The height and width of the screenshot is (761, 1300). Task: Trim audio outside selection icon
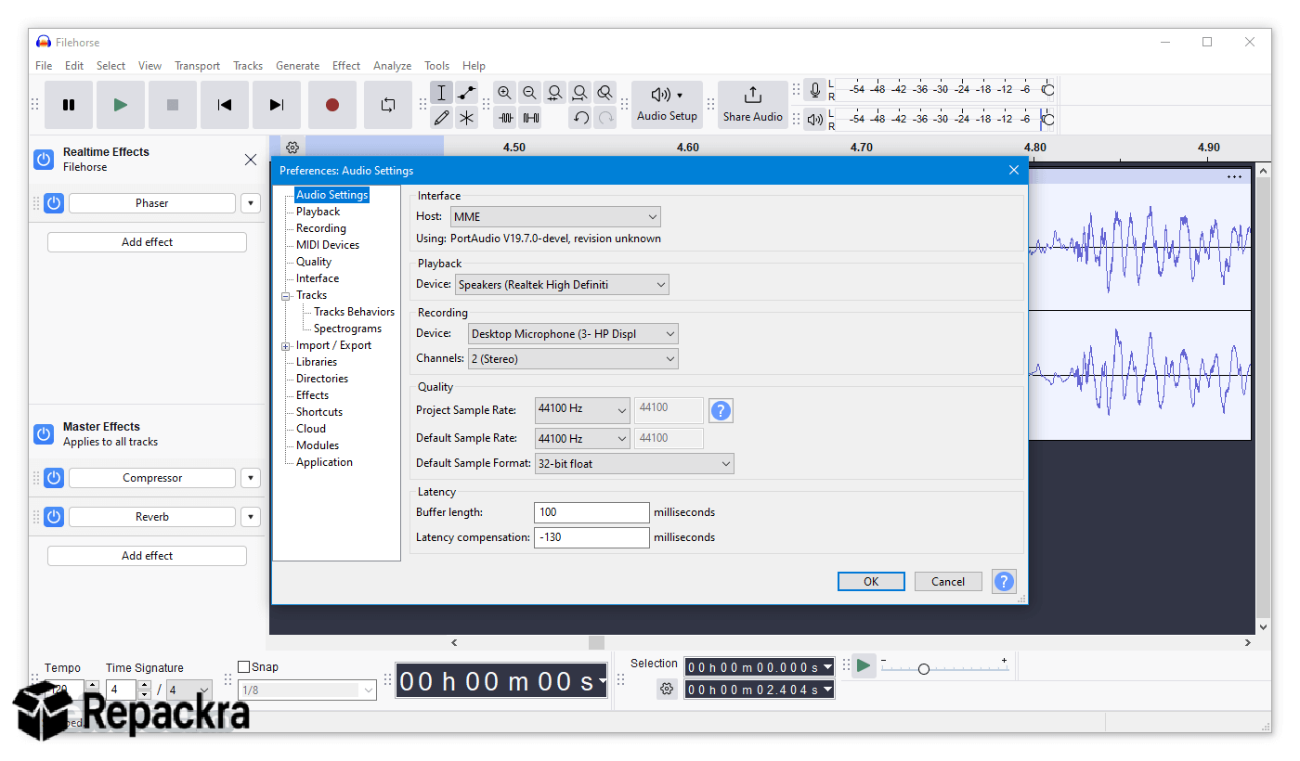[x=505, y=118]
